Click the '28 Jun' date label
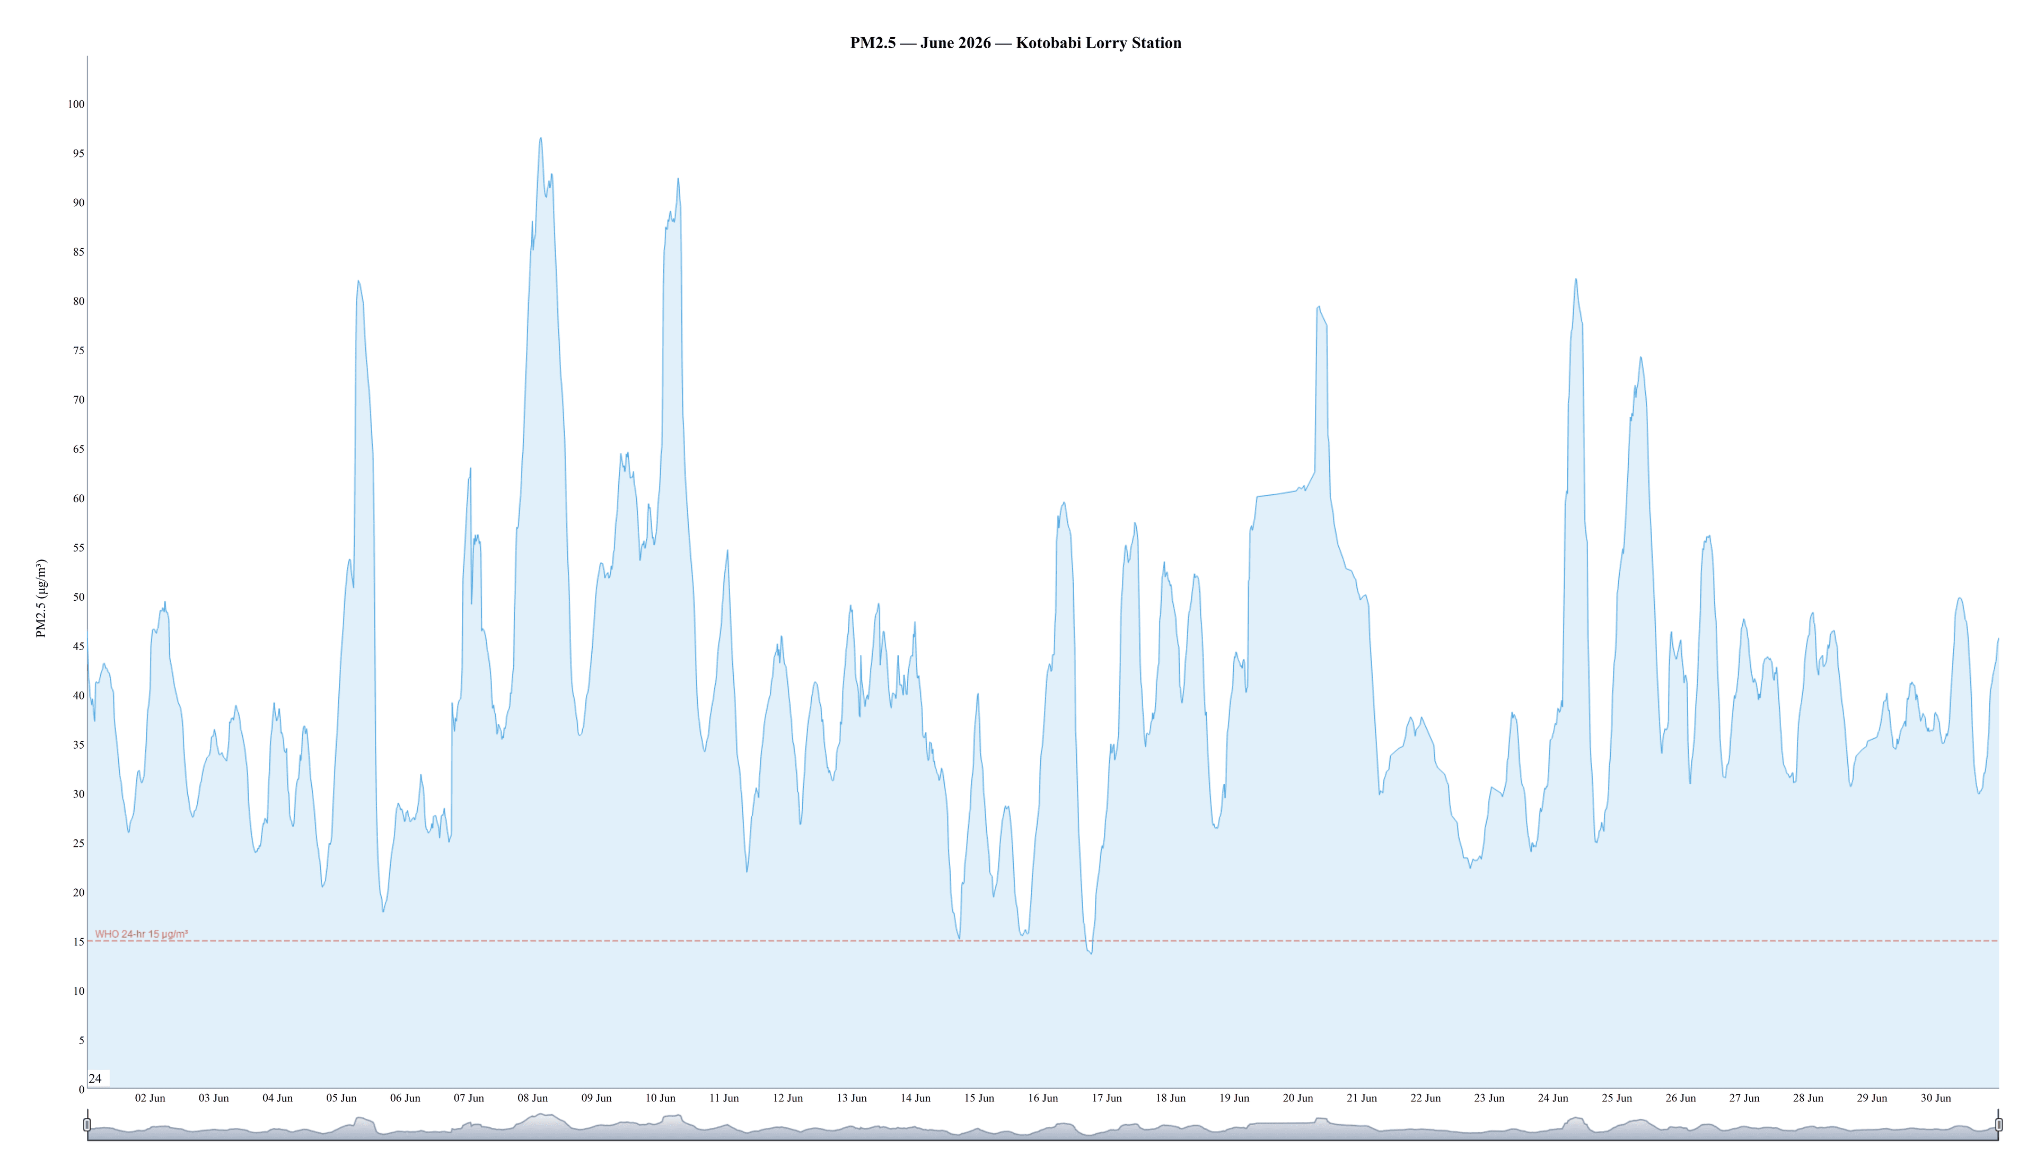The image size is (2036, 1174). [1808, 1098]
